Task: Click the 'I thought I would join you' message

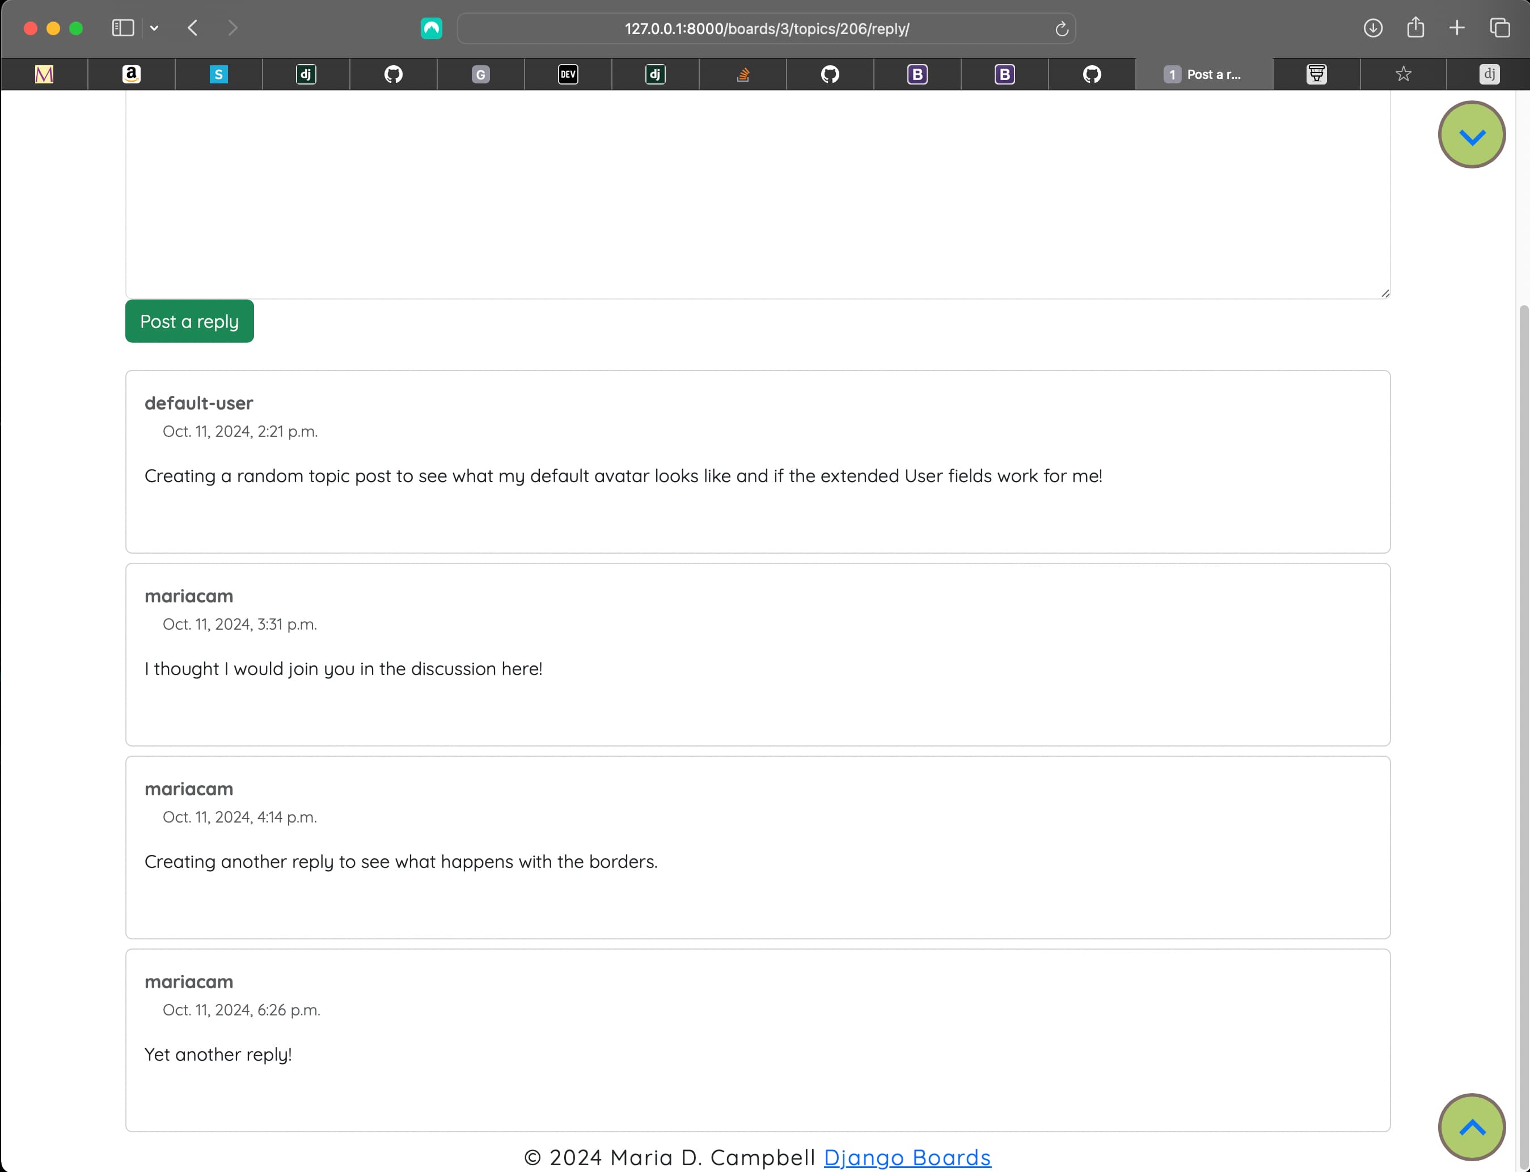Action: point(343,669)
